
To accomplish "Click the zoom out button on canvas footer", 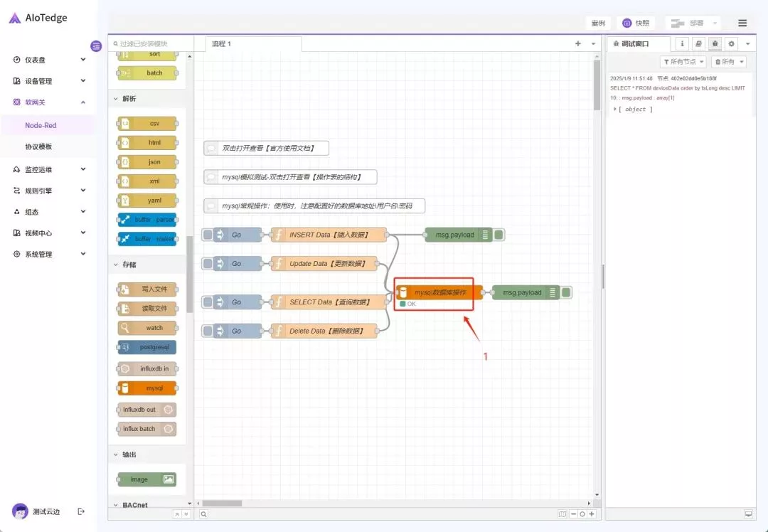I will 573,514.
